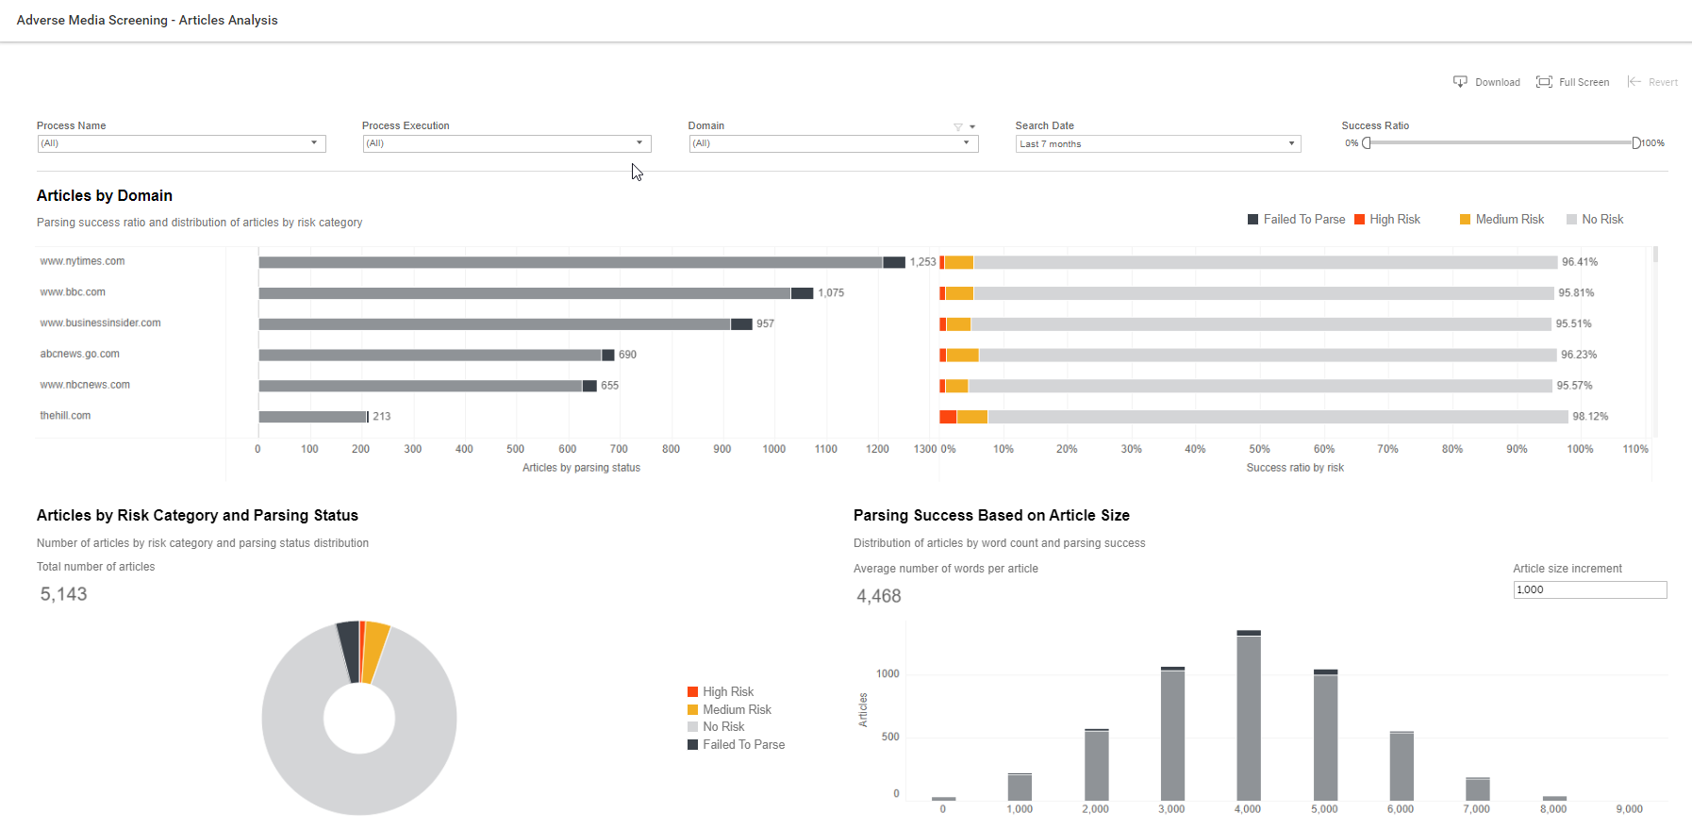Open the Process Name dropdown

pos(181,143)
